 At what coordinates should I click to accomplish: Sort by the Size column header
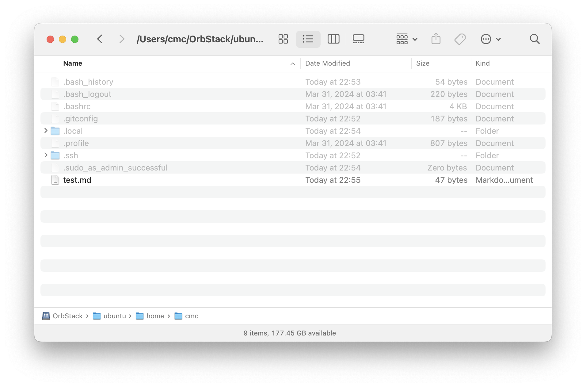(x=423, y=63)
